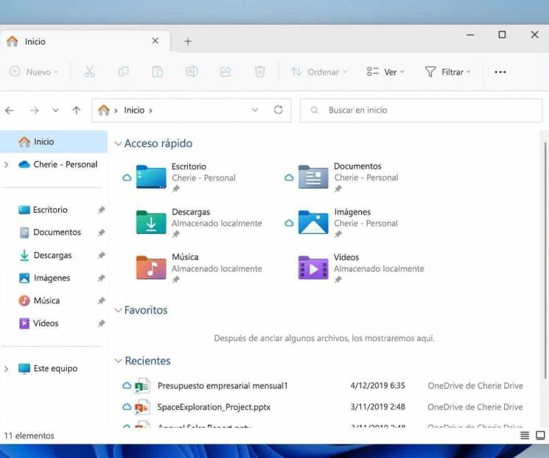
Task: Click the Copy icon in toolbar
Action: coord(123,71)
